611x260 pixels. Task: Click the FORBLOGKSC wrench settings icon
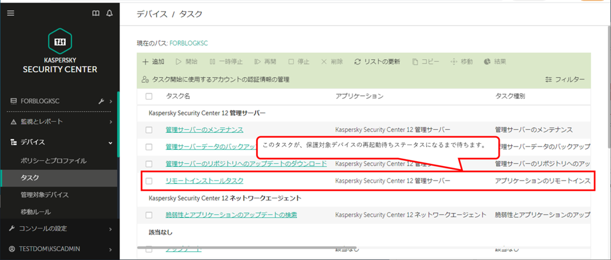click(101, 101)
